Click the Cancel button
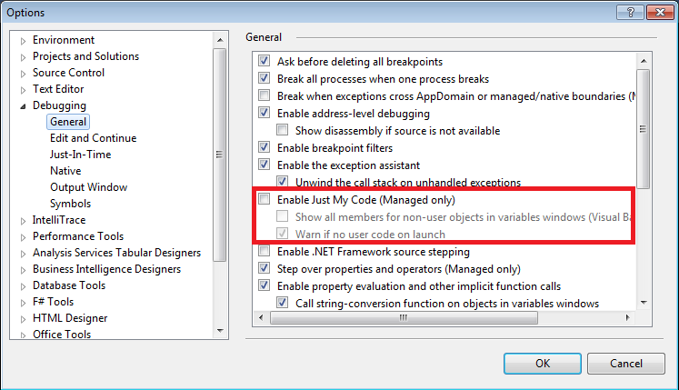 625,363
